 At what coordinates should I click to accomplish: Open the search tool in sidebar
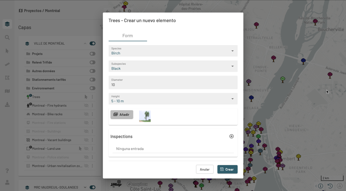click(x=7, y=37)
